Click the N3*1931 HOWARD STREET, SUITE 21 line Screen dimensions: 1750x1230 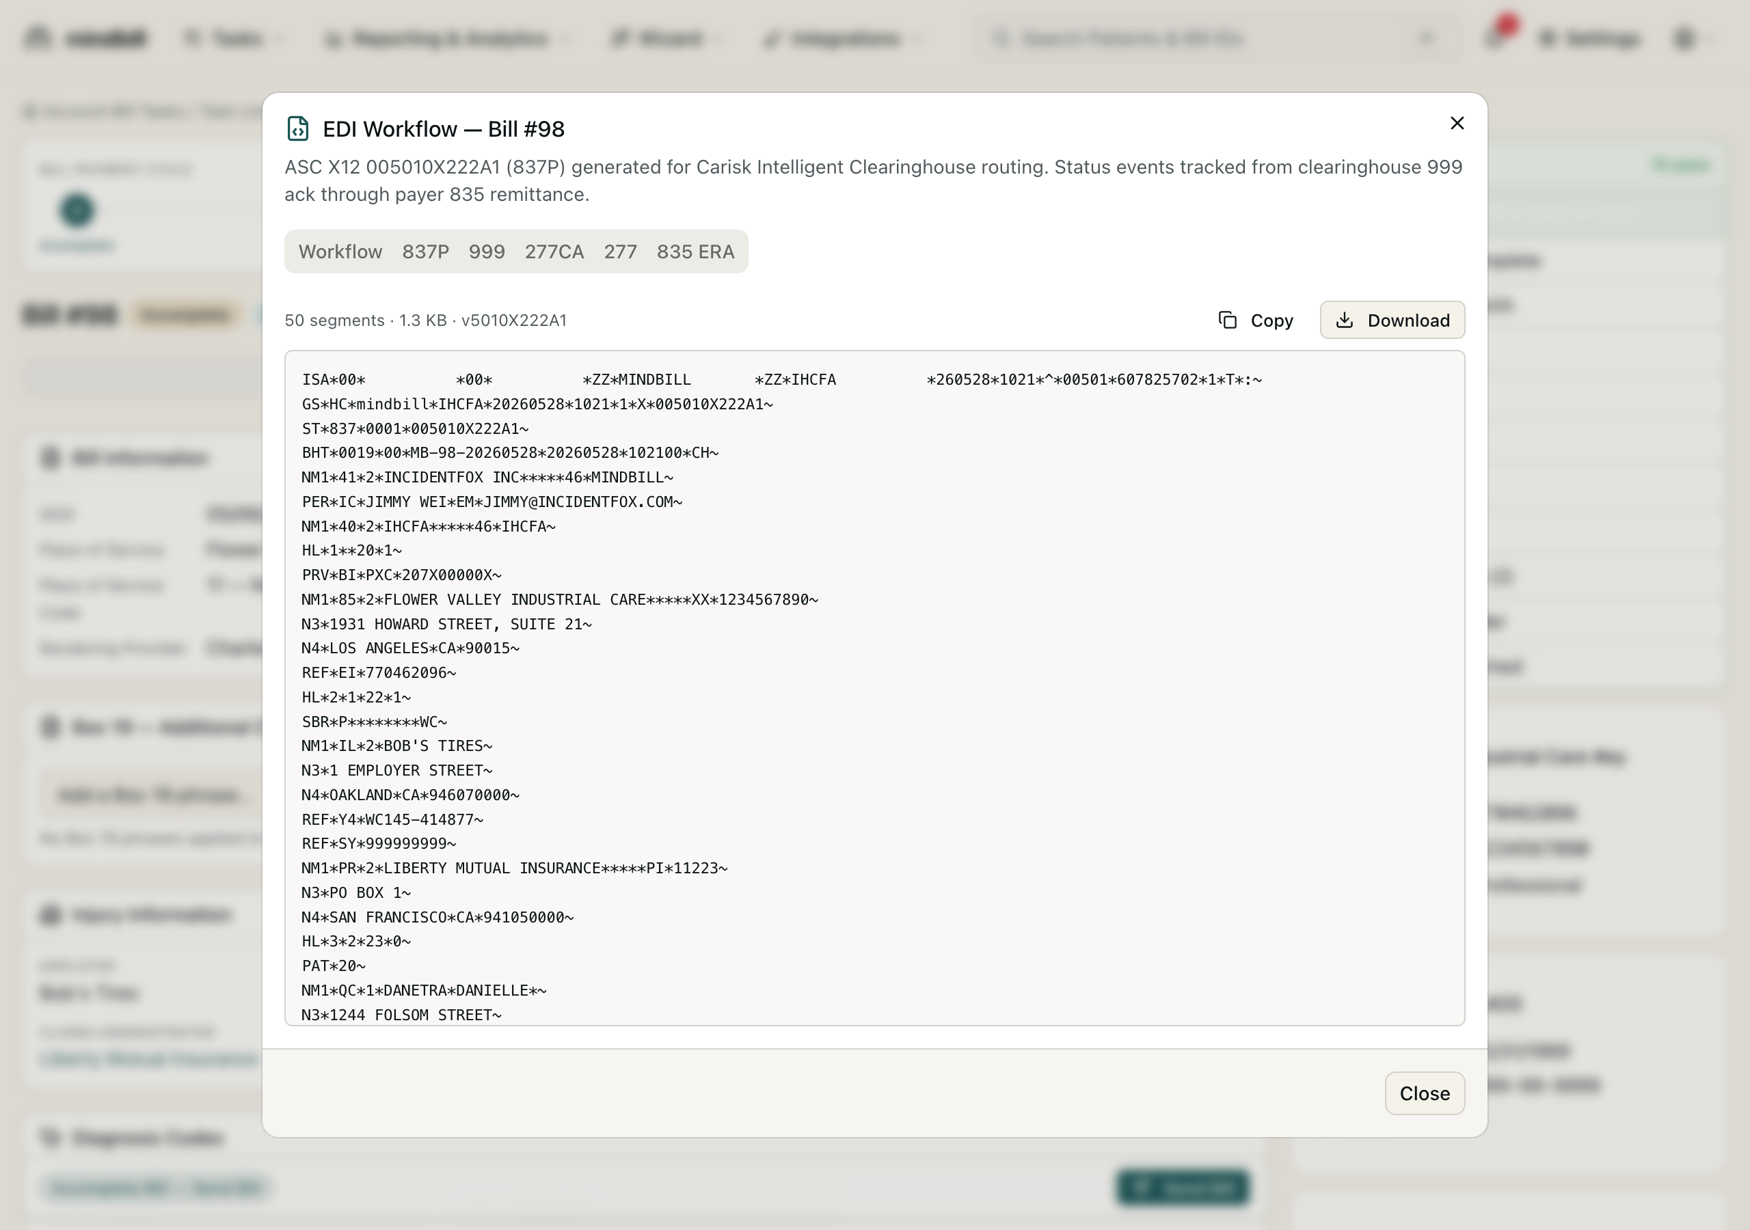[x=446, y=624]
